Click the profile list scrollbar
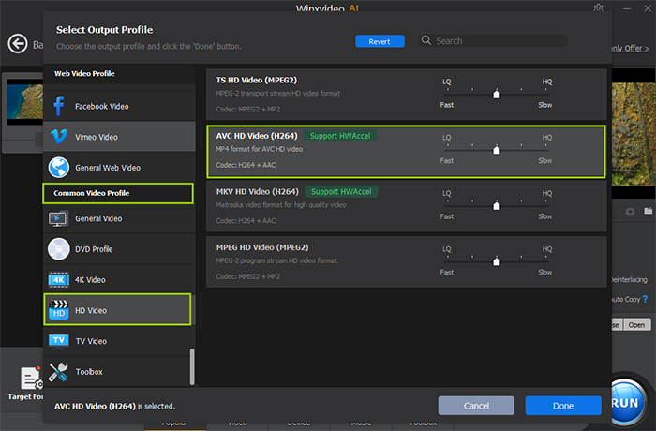This screenshot has width=656, height=431. (192, 366)
